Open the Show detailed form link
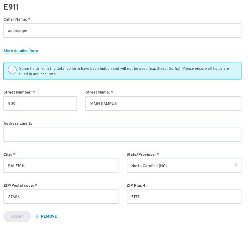The image size is (248, 229). 21,51
